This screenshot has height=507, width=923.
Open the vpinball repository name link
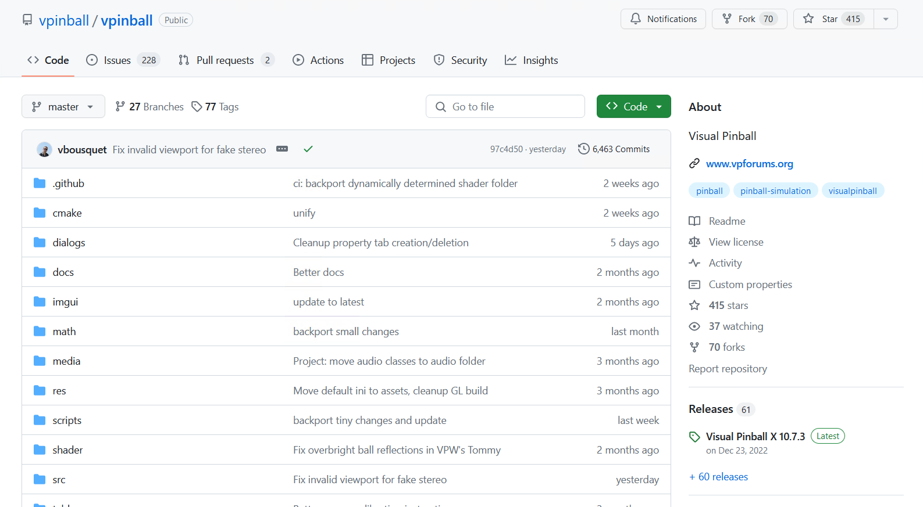(x=127, y=20)
